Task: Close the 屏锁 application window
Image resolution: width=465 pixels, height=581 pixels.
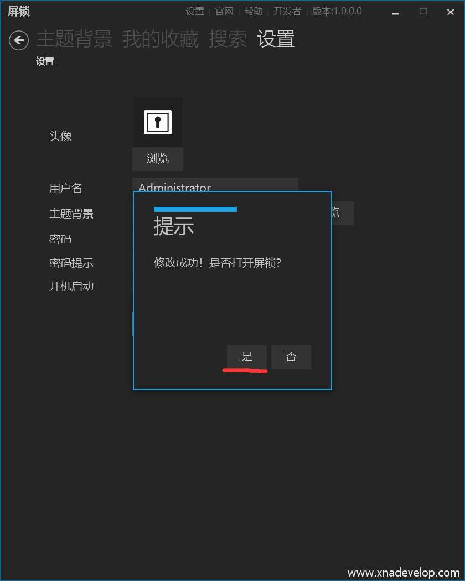Action: pos(451,12)
